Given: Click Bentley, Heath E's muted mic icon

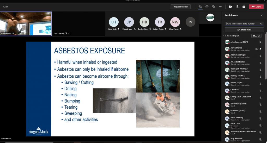Looking at the screenshot, I should point(260,77).
